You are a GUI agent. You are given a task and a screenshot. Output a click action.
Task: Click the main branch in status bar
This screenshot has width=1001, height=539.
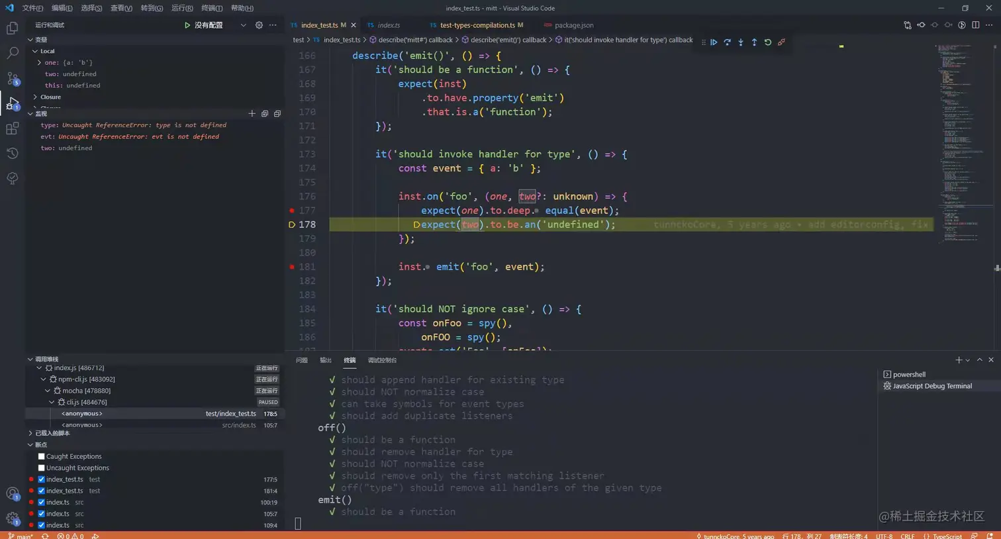(x=21, y=536)
